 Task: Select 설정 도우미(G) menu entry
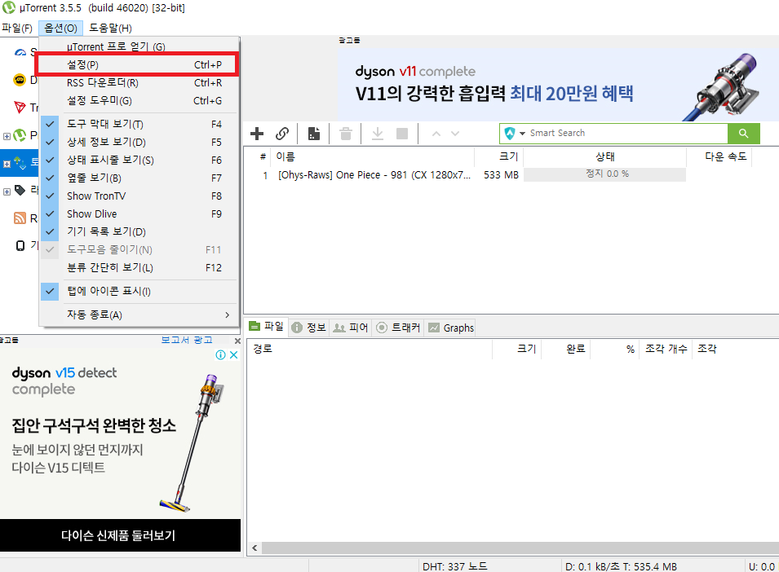[139, 101]
